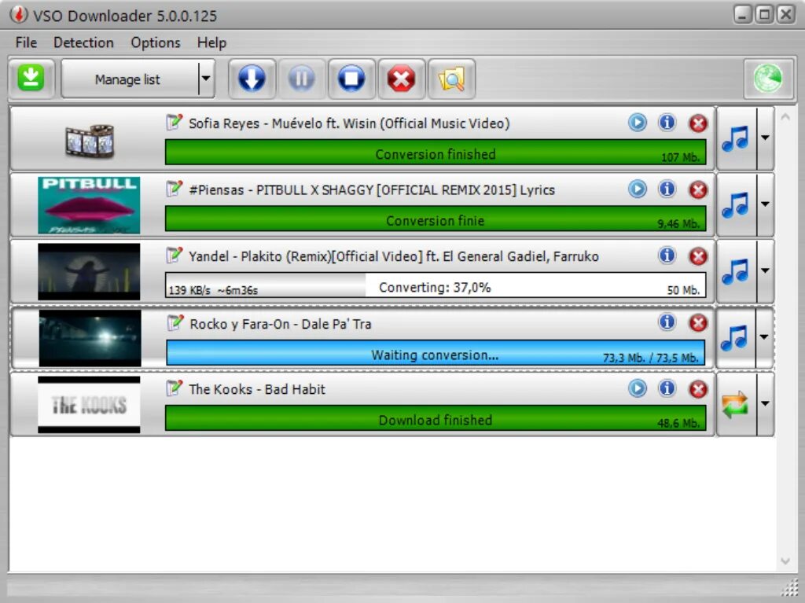The width and height of the screenshot is (805, 603).
Task: Click the Manage list button
Action: [x=128, y=79]
